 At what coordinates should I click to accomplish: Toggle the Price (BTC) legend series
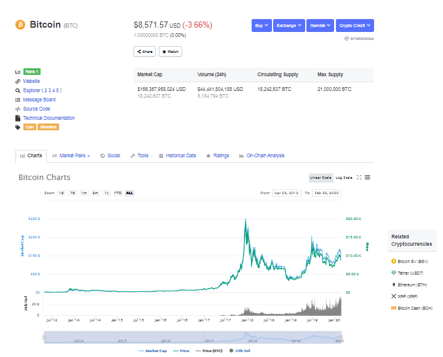[x=209, y=351]
